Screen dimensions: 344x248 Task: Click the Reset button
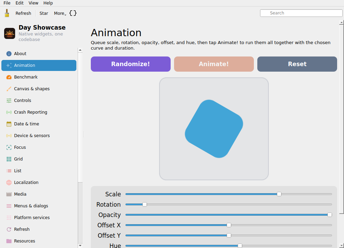click(x=297, y=64)
